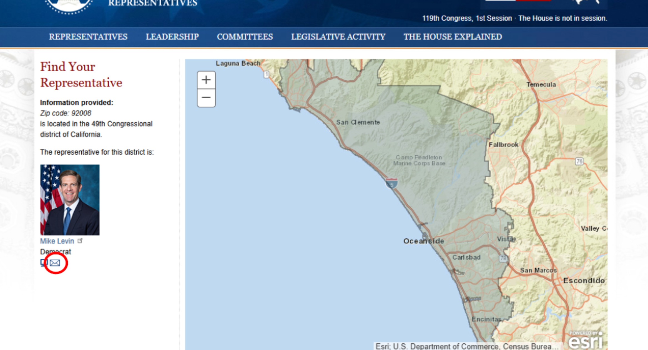648x350 pixels.
Task: Click Camp Pendleton Marine Corps Base label
Action: click(x=419, y=160)
